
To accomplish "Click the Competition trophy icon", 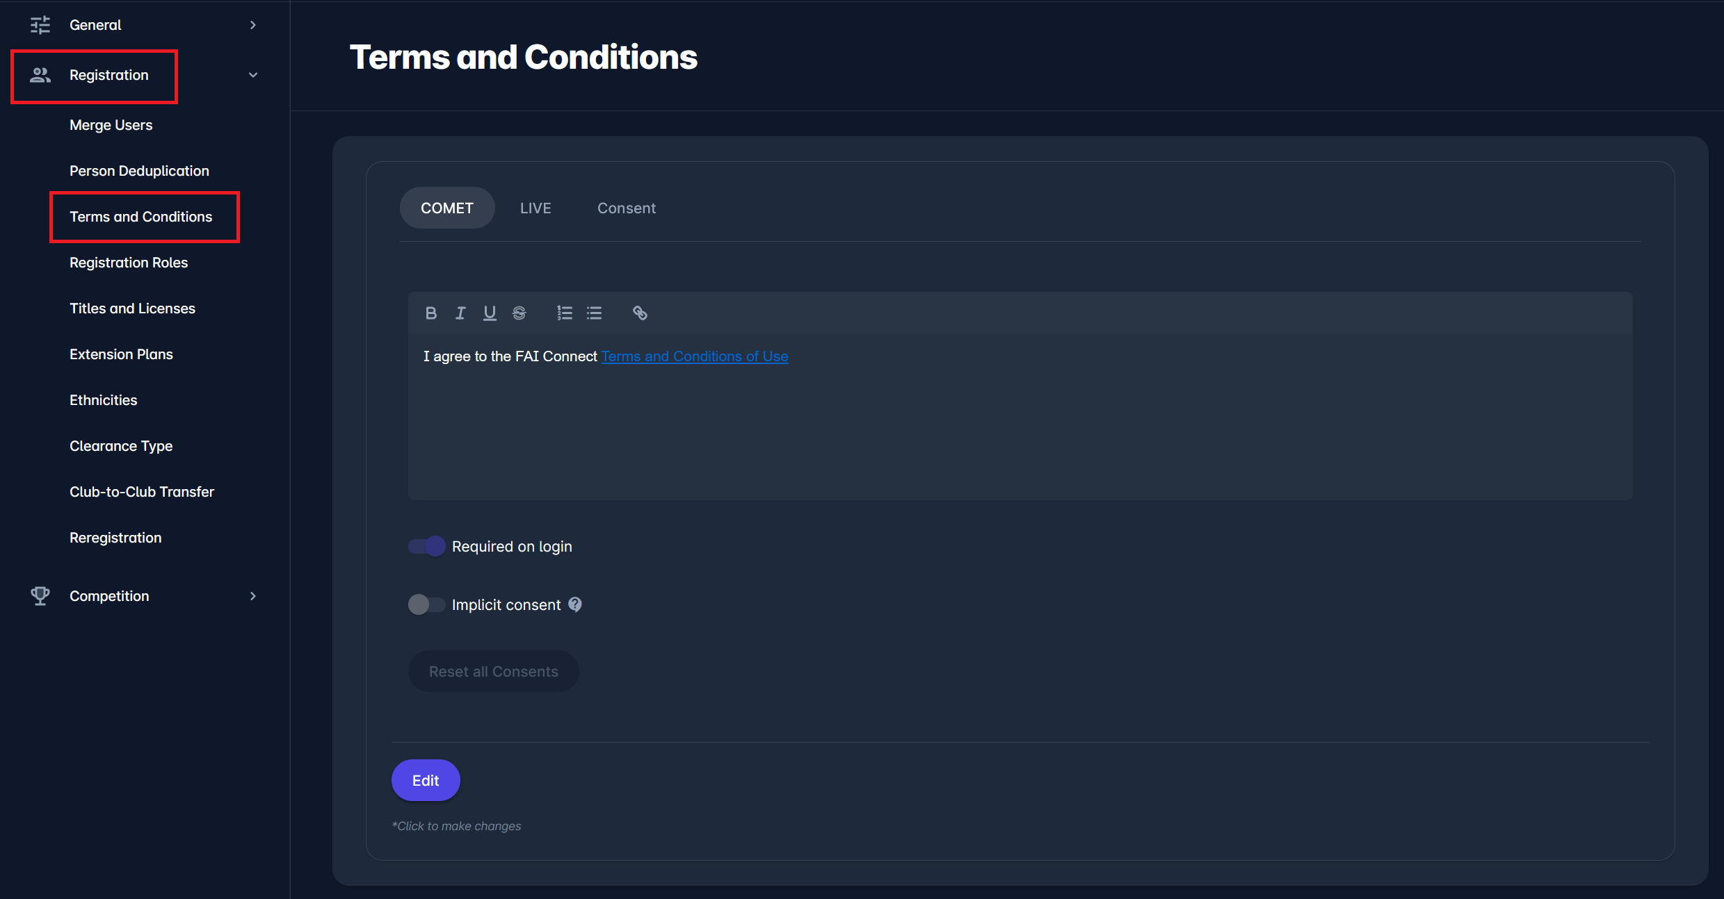I will coord(40,596).
